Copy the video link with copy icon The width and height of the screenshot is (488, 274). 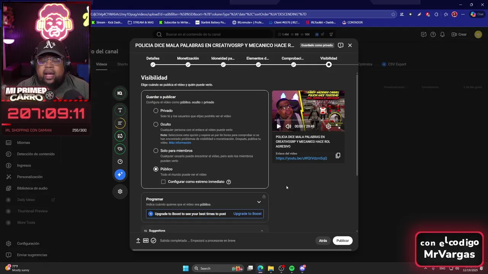tap(338, 156)
